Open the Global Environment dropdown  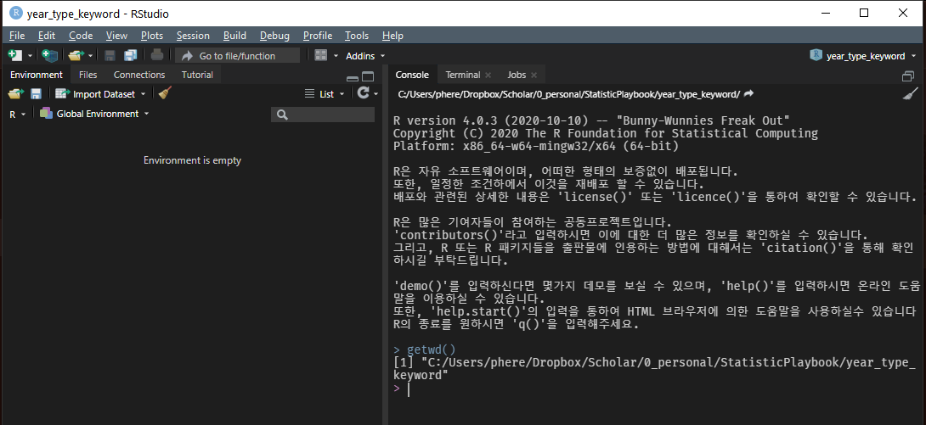pos(94,114)
